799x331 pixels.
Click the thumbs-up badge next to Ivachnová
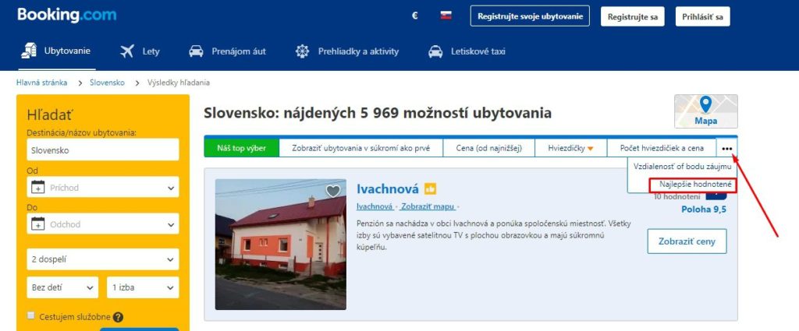pyautogui.click(x=430, y=189)
